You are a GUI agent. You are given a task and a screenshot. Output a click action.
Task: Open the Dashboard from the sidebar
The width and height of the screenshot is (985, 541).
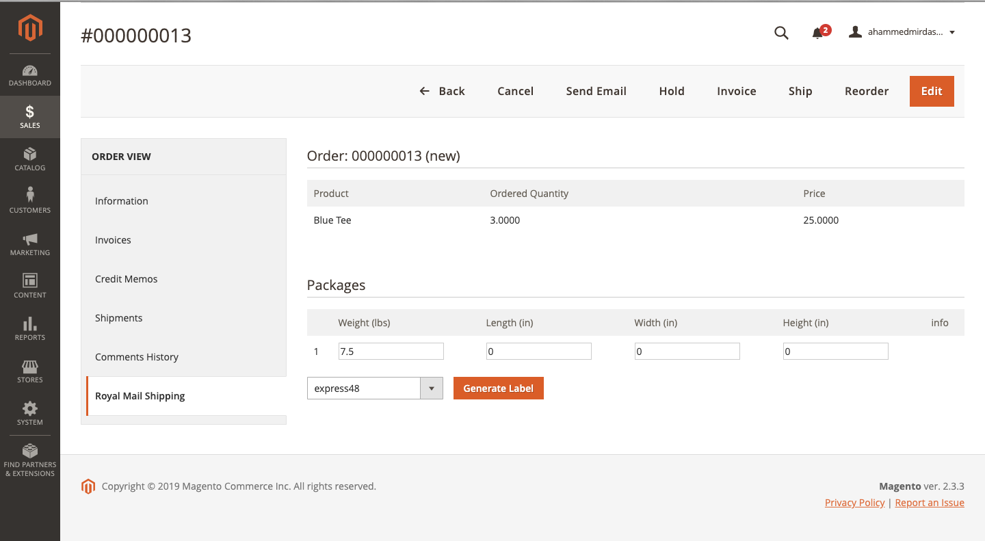30,75
